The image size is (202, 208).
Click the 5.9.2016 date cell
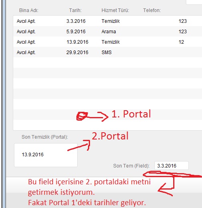(76, 32)
